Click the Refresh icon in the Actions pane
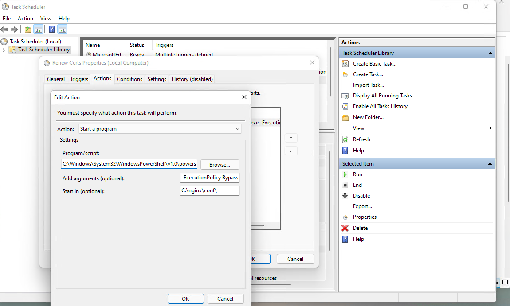 [x=345, y=139]
